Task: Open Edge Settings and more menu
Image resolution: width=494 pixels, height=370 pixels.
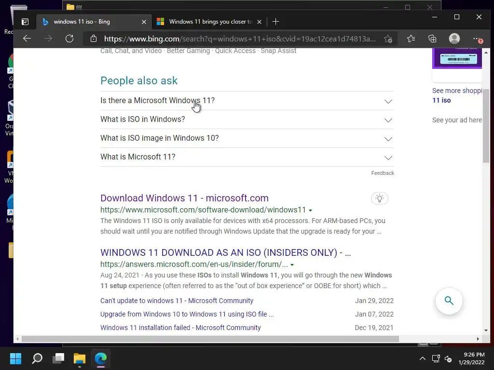Action: click(477, 39)
